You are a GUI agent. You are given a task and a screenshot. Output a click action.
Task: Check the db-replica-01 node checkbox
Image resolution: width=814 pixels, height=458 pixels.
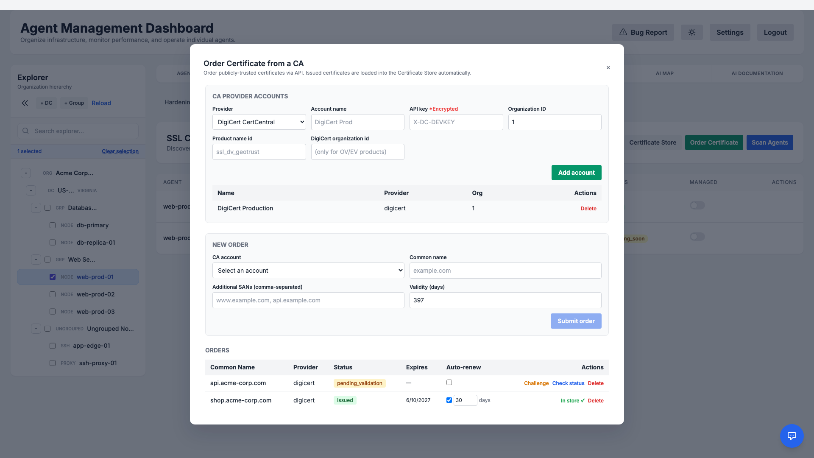(x=53, y=243)
